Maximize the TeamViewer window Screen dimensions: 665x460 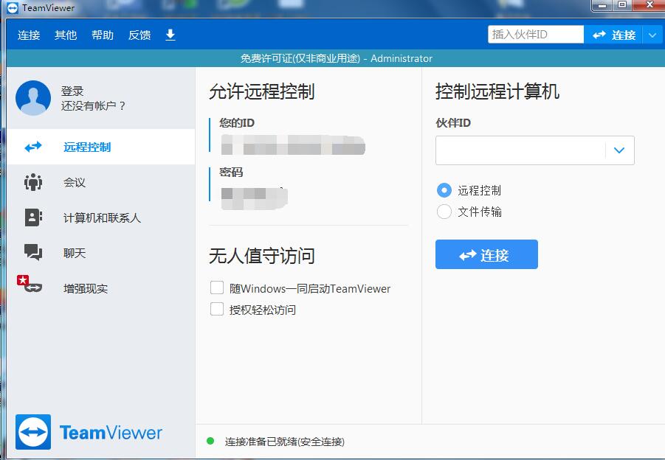pos(622,5)
